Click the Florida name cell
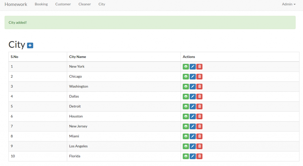 coord(124,156)
